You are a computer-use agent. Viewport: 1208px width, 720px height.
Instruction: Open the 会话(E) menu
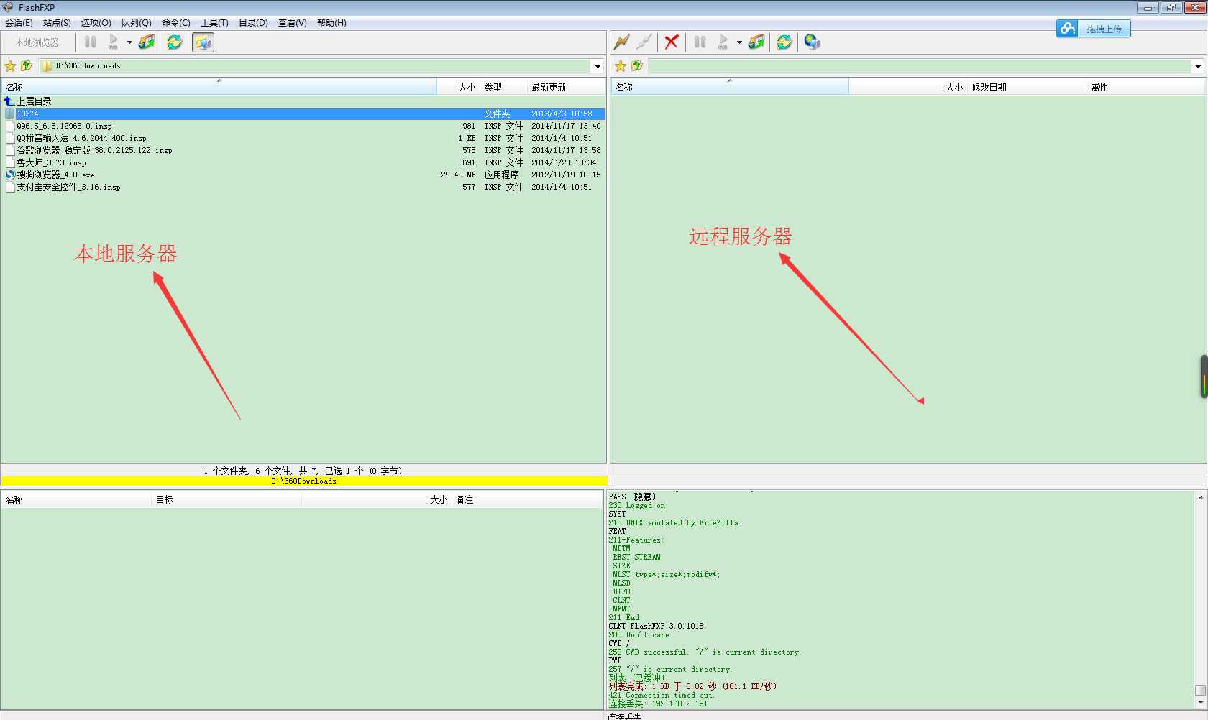point(19,23)
